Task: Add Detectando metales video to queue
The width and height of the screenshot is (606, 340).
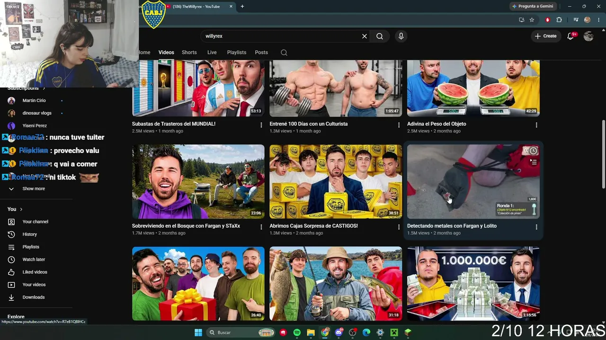Action: click(533, 162)
